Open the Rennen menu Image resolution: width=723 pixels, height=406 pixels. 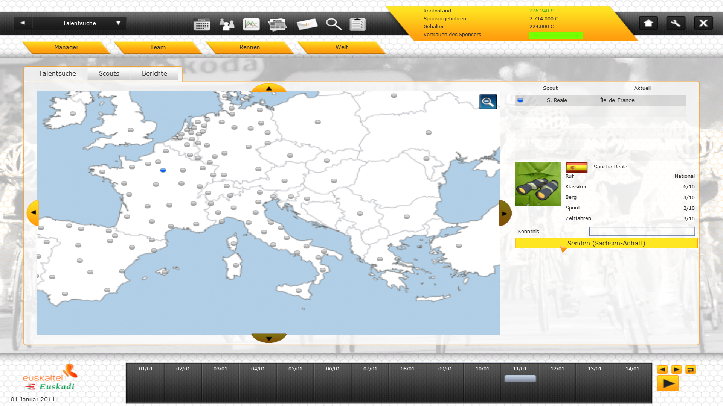(249, 47)
